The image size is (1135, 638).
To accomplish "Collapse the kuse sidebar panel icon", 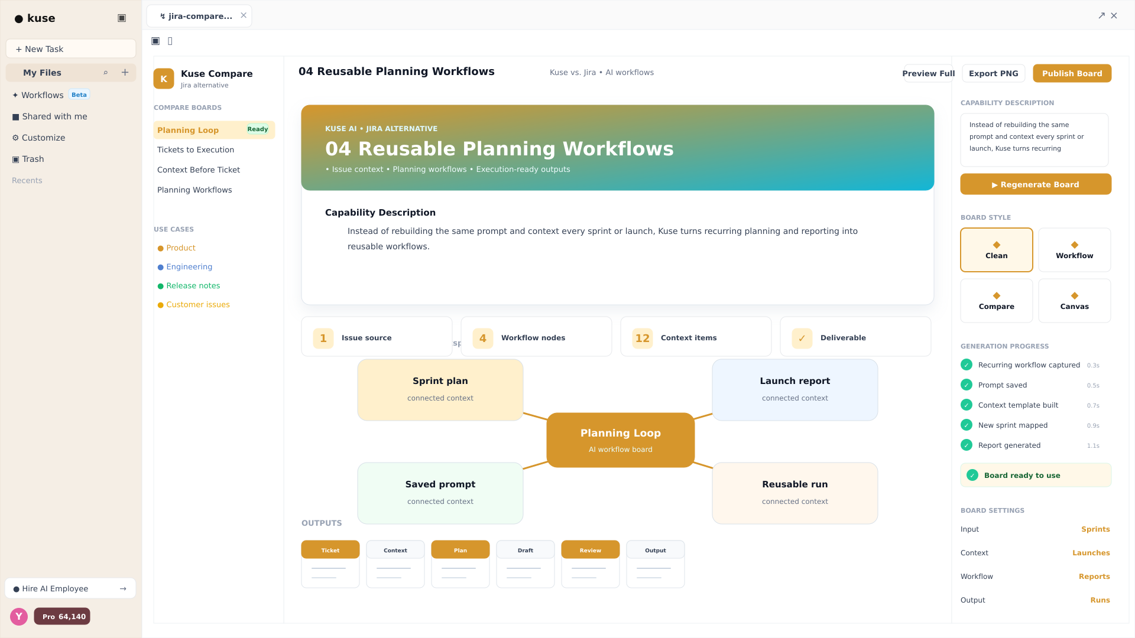I will coord(122,18).
